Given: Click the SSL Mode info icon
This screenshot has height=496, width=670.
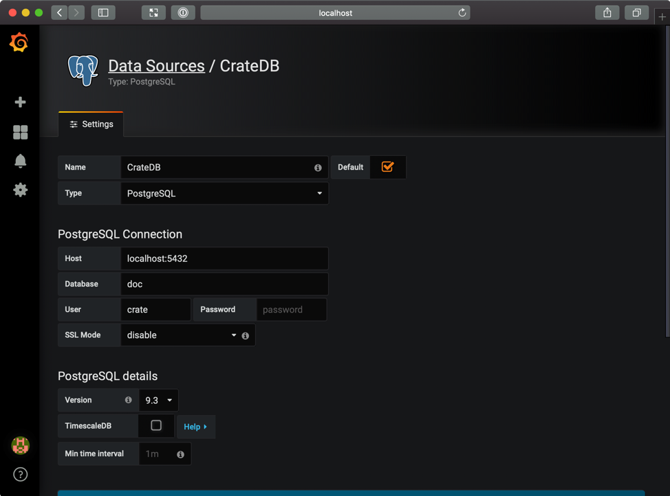Looking at the screenshot, I should [246, 336].
